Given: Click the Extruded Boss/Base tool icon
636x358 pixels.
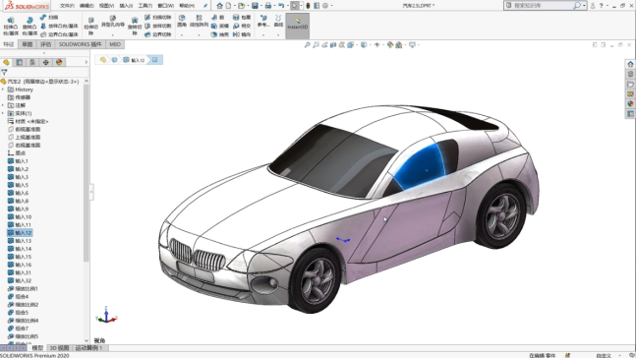Looking at the screenshot, I should pos(11,20).
